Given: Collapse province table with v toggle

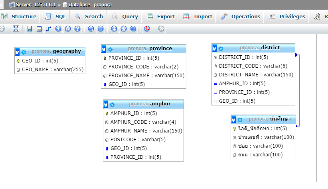Looking at the screenshot, I should coord(104,49).
